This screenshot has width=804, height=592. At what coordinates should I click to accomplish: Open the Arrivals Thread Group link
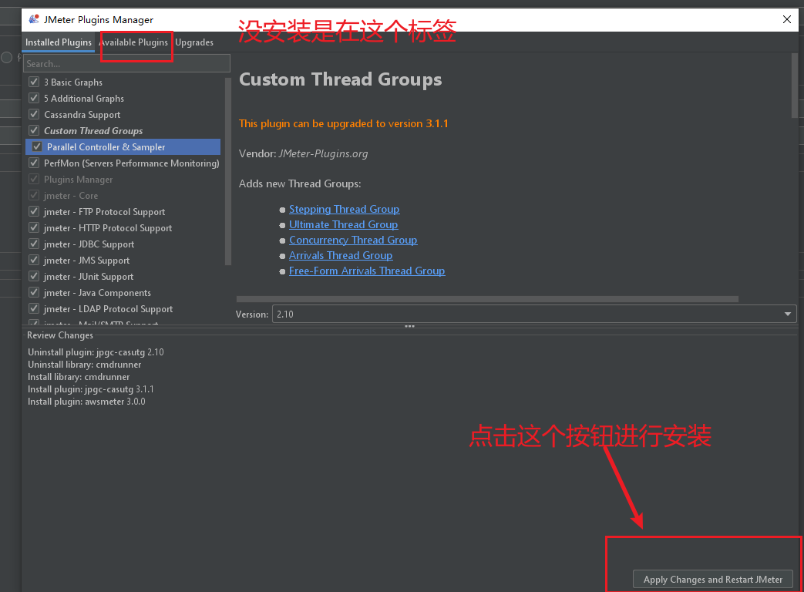tap(341, 255)
